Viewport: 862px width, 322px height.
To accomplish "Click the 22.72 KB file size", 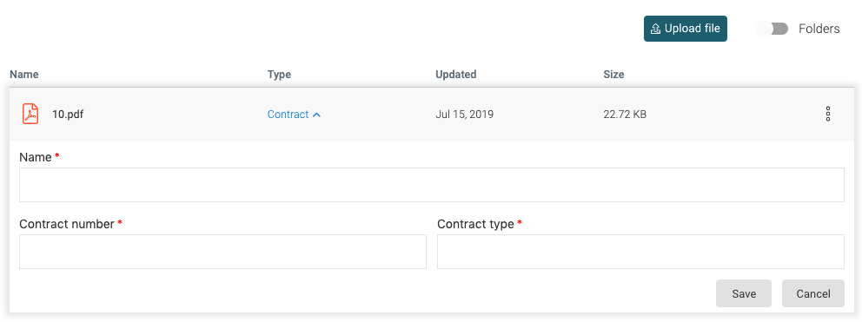I will (x=625, y=115).
